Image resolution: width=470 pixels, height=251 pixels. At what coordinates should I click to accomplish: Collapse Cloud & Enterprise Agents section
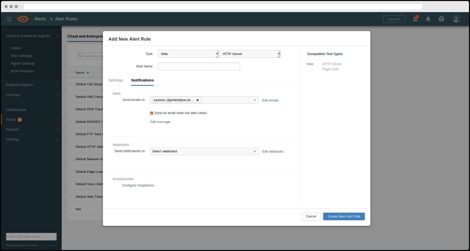57,36
